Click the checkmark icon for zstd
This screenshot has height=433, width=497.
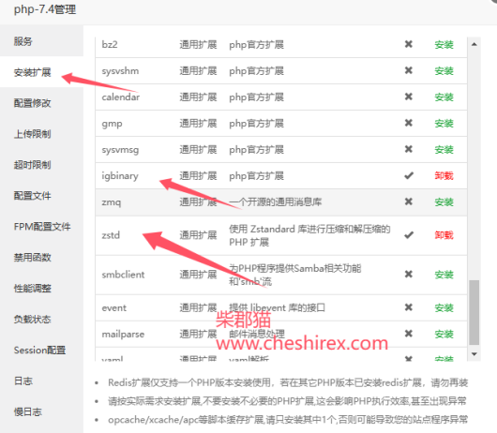[409, 235]
